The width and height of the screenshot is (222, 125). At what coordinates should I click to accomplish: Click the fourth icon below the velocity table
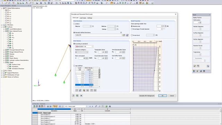click(88, 90)
